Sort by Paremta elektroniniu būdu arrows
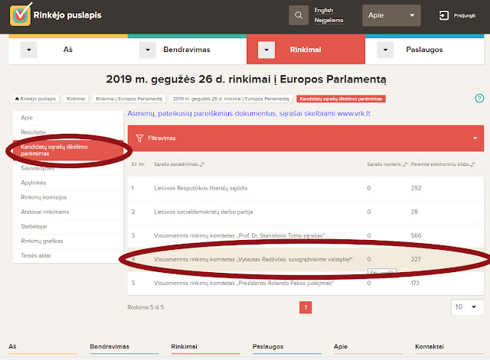 (472, 164)
